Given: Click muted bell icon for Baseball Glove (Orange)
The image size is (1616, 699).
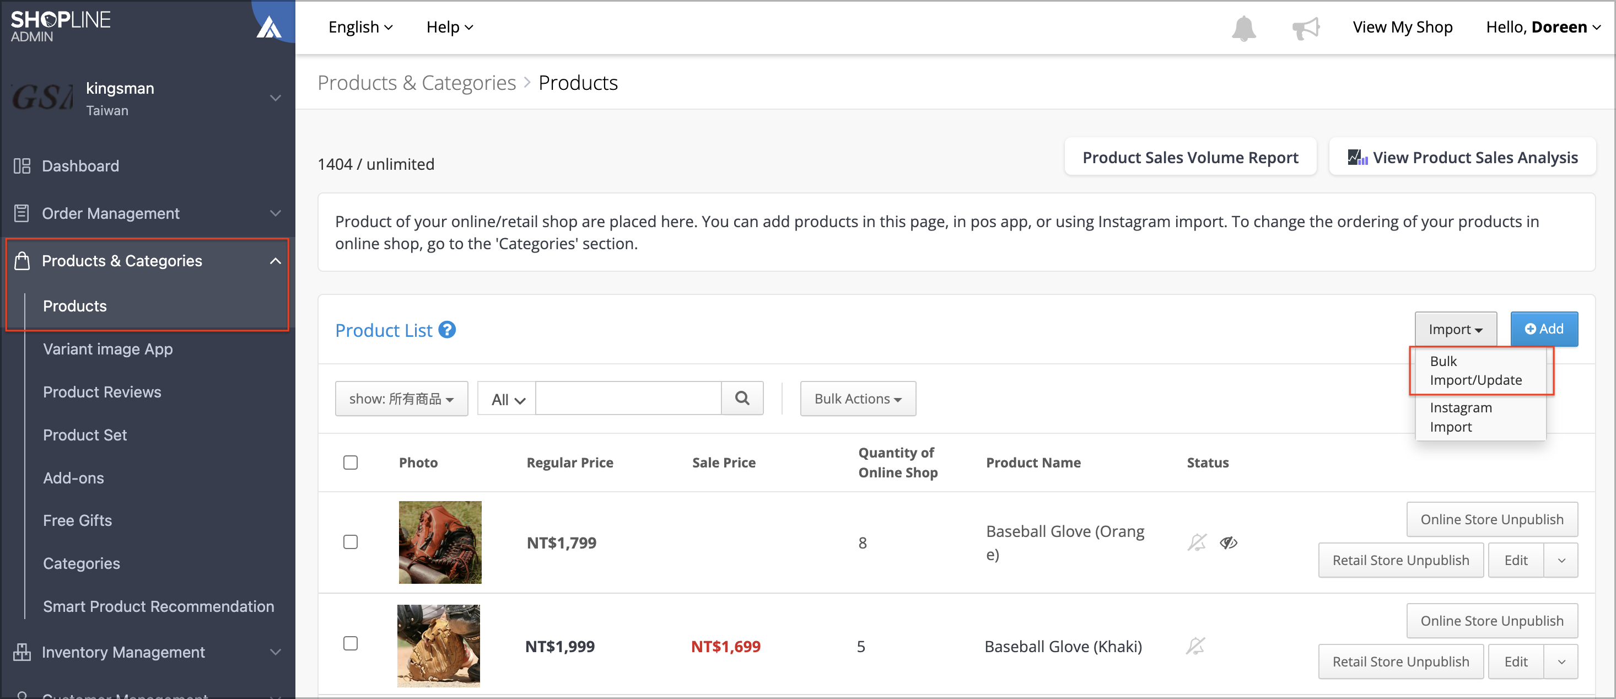Looking at the screenshot, I should pos(1197,542).
